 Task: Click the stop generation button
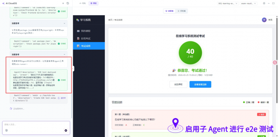[66, 131]
